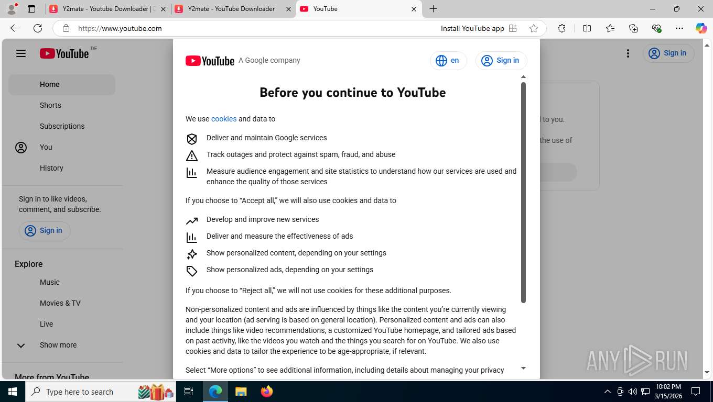Click the YouTube logo in the consent dialog
The width and height of the screenshot is (713, 402).
[210, 61]
